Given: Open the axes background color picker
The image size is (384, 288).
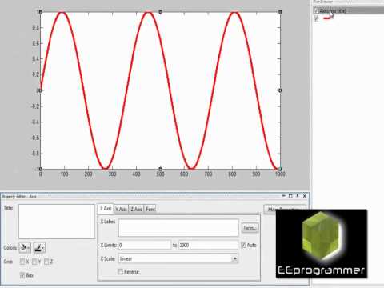Looking at the screenshot, I should point(25,248).
